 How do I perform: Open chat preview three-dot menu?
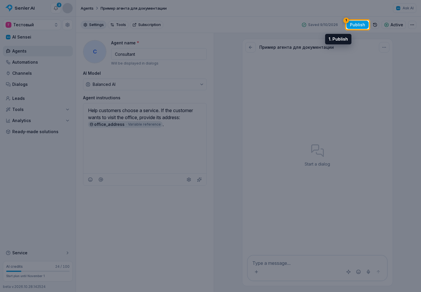(x=384, y=47)
